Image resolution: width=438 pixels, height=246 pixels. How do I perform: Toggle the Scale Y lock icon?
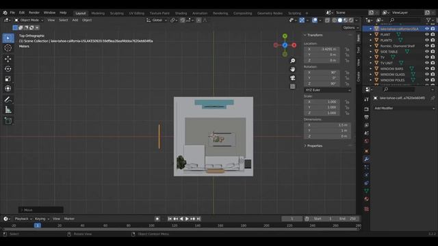[x=347, y=107]
